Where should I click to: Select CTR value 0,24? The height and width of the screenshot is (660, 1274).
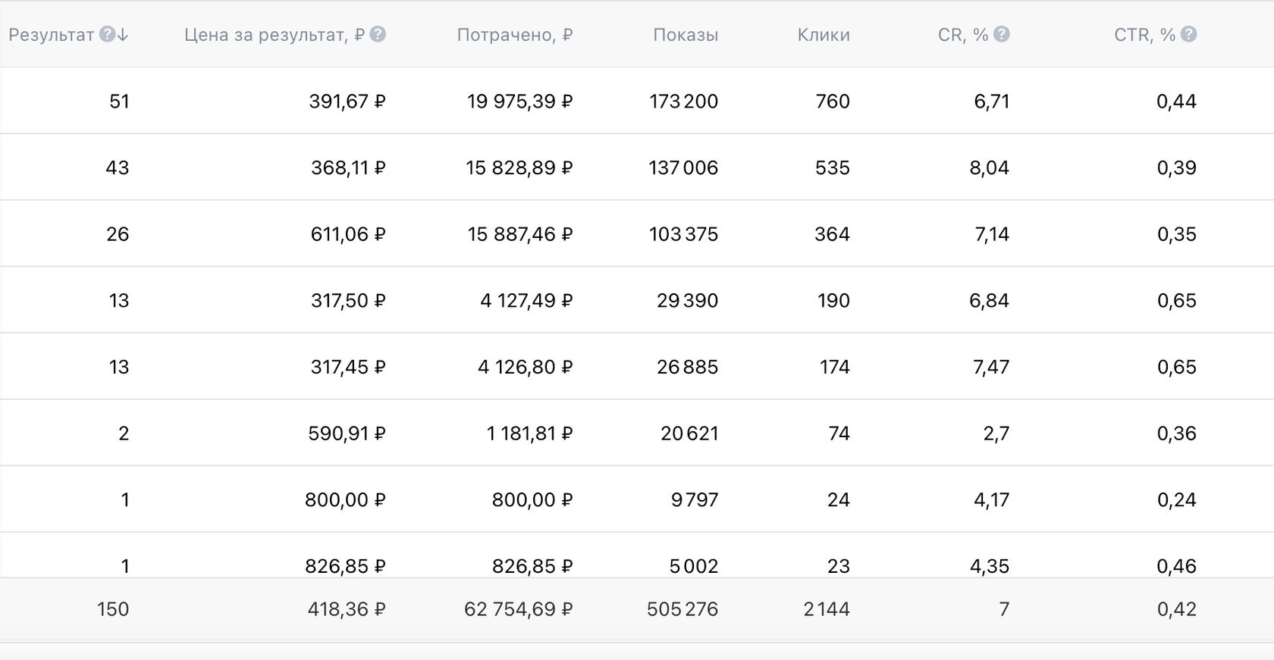click(x=1177, y=500)
